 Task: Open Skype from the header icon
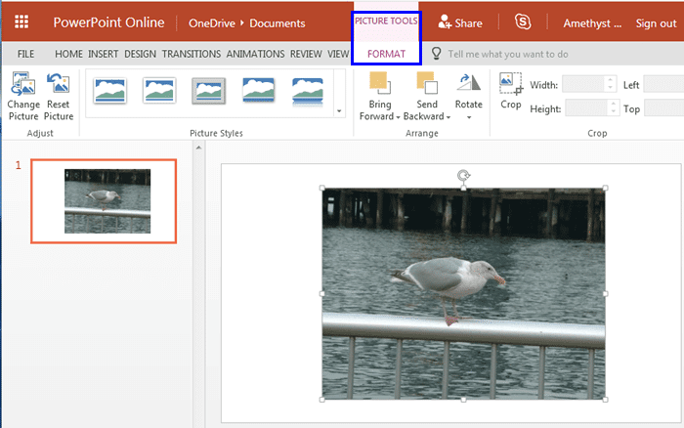point(523,22)
